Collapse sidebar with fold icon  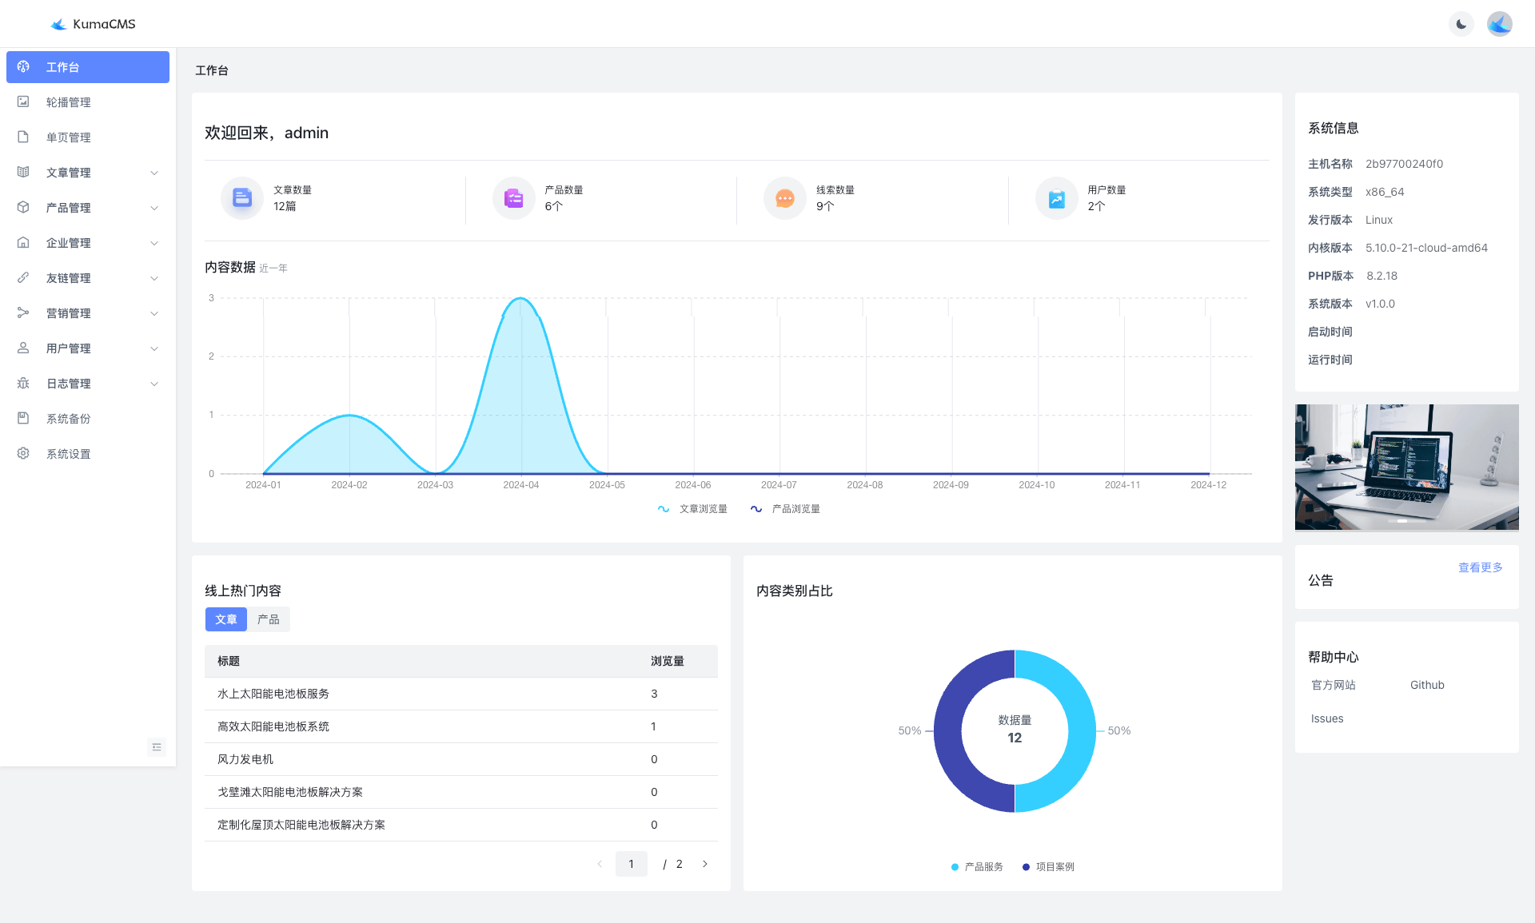click(x=157, y=747)
